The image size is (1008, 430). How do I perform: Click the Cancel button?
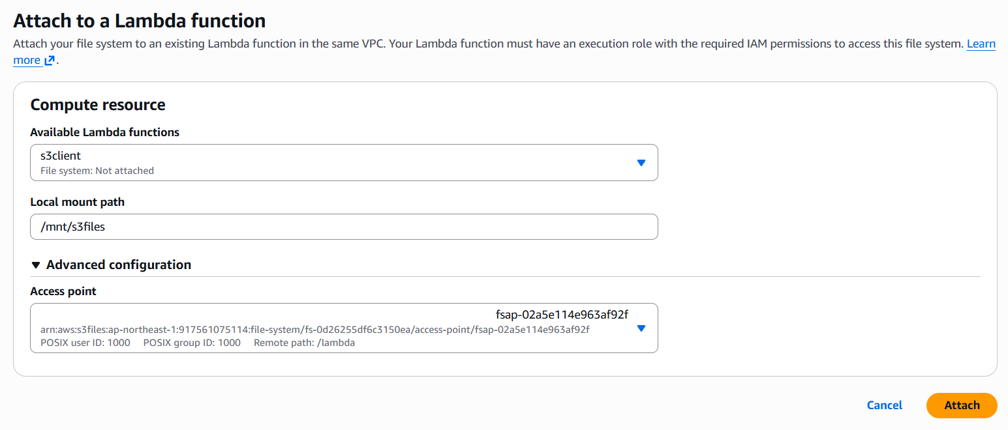[884, 405]
